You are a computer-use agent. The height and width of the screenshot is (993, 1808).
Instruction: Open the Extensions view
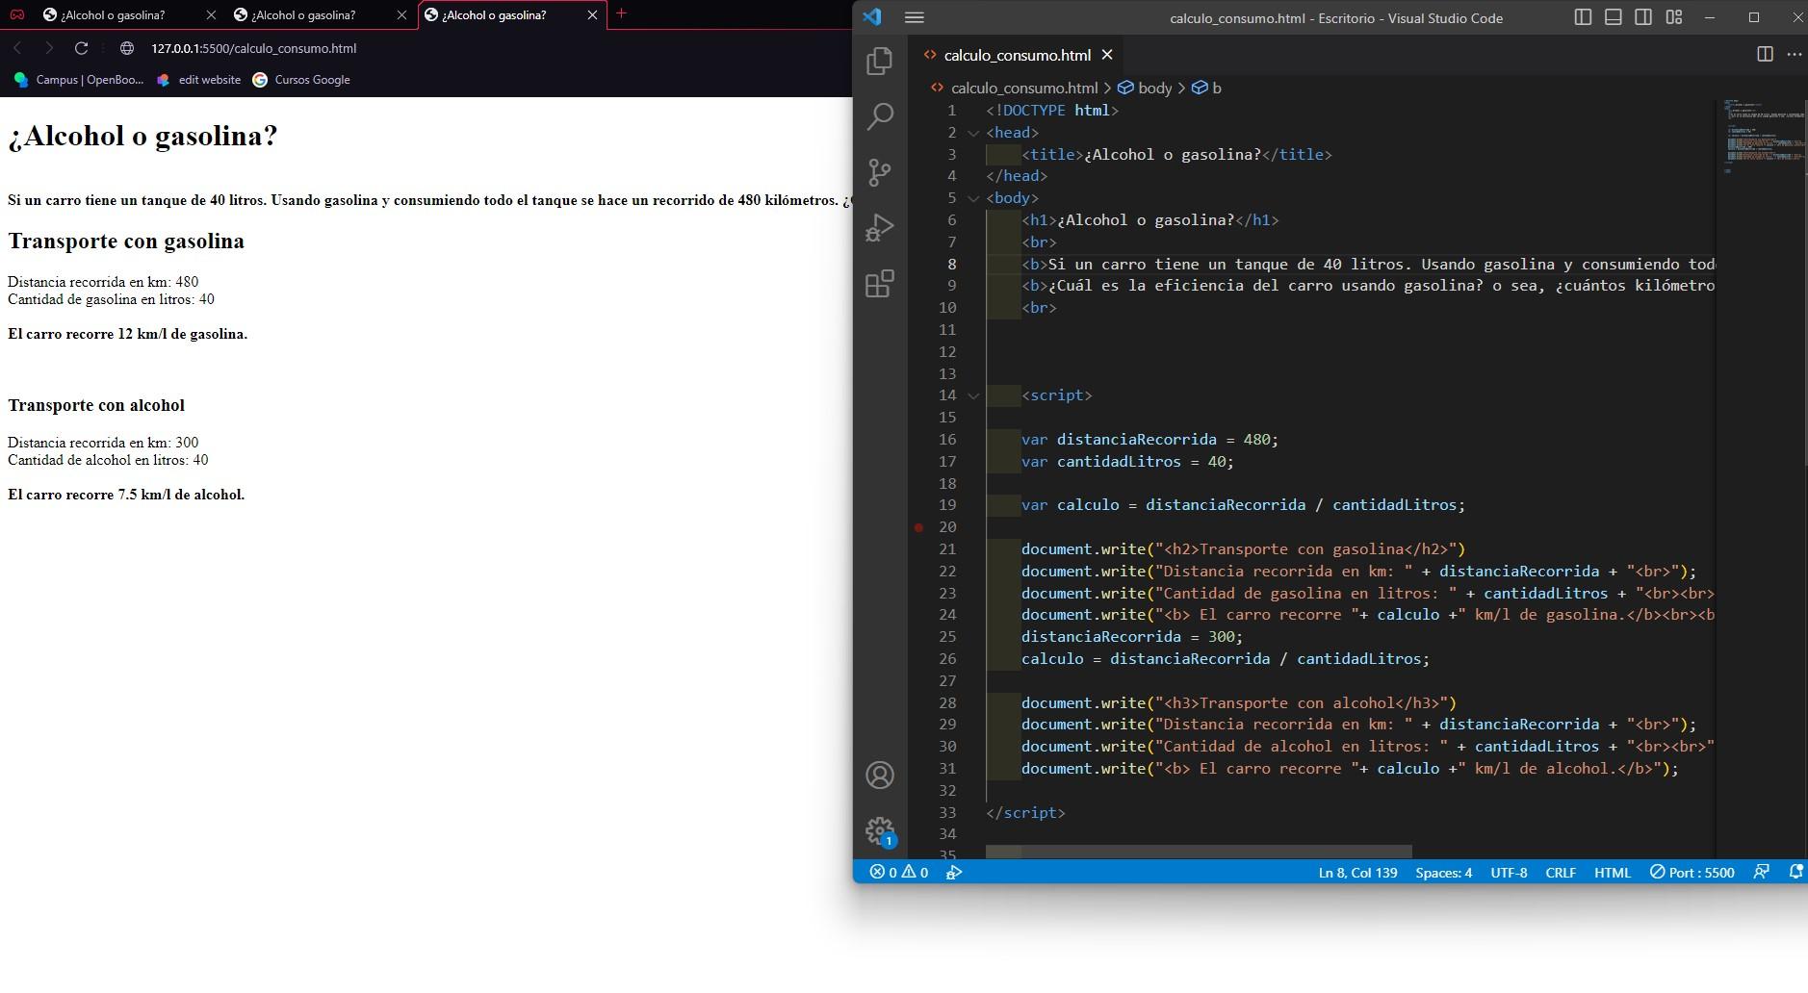[x=879, y=284]
